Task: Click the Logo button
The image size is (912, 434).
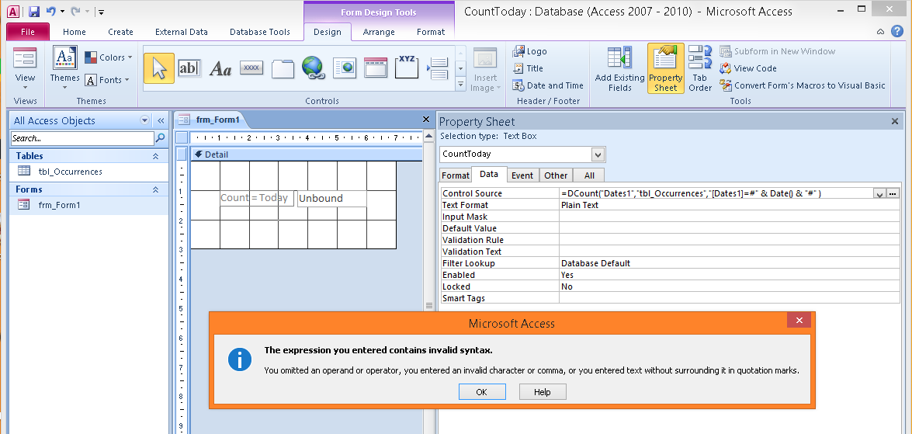Action: pos(529,51)
